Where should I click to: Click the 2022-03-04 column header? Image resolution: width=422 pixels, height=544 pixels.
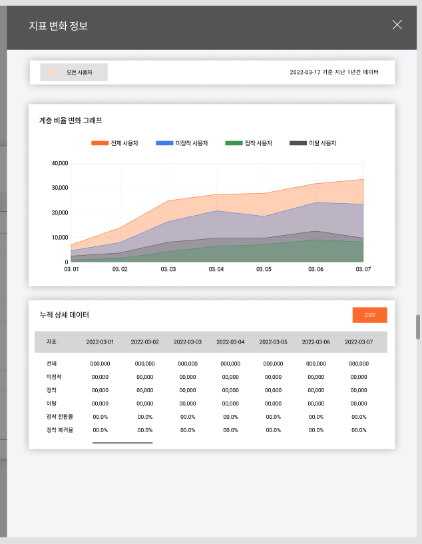pos(230,342)
